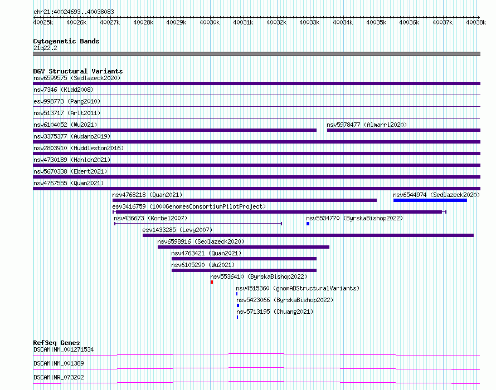Click the small blue nsv5534770 marker
Screen dimensions: 496x390
[x=308, y=224]
